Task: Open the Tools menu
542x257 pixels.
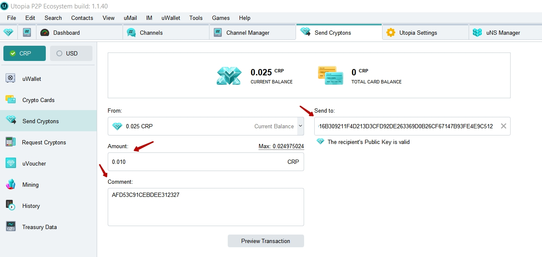Action: 196,18
